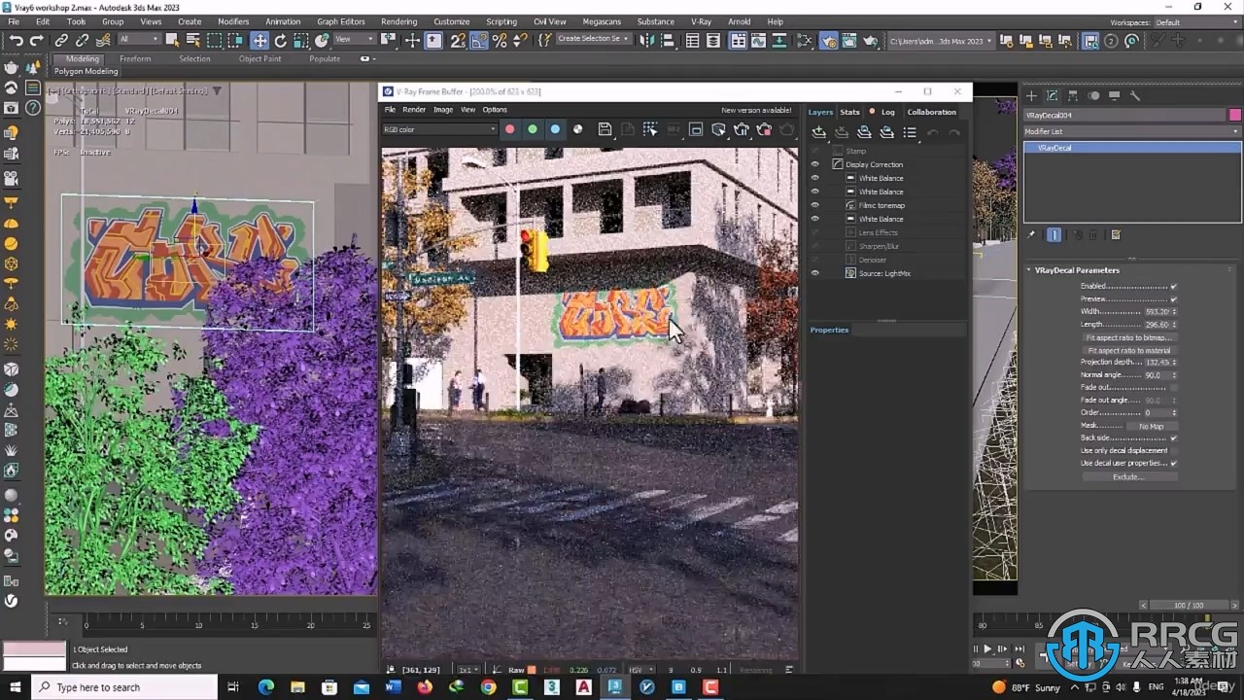Open the All selection filter dropdown
1244x700 pixels.
(139, 40)
